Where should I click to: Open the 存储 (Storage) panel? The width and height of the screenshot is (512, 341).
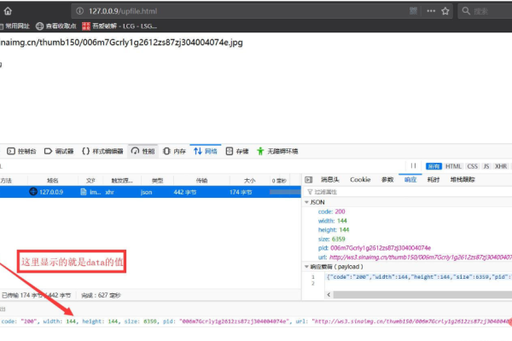(x=237, y=151)
